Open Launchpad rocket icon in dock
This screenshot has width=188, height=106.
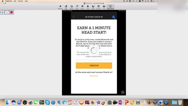[x=31, y=102]
